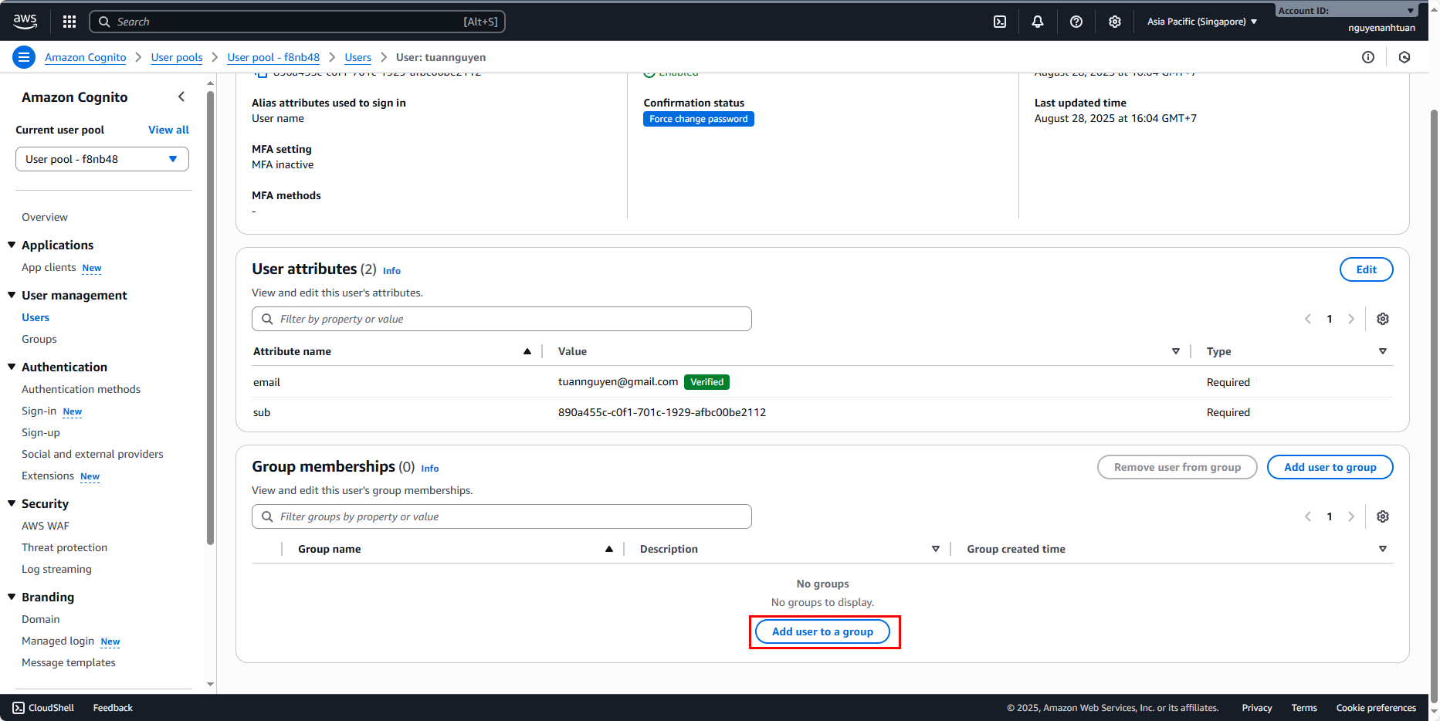Navigate to User pools breadcrumb link

click(x=177, y=57)
